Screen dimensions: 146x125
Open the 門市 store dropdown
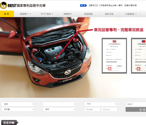pyautogui.click(x=101, y=104)
